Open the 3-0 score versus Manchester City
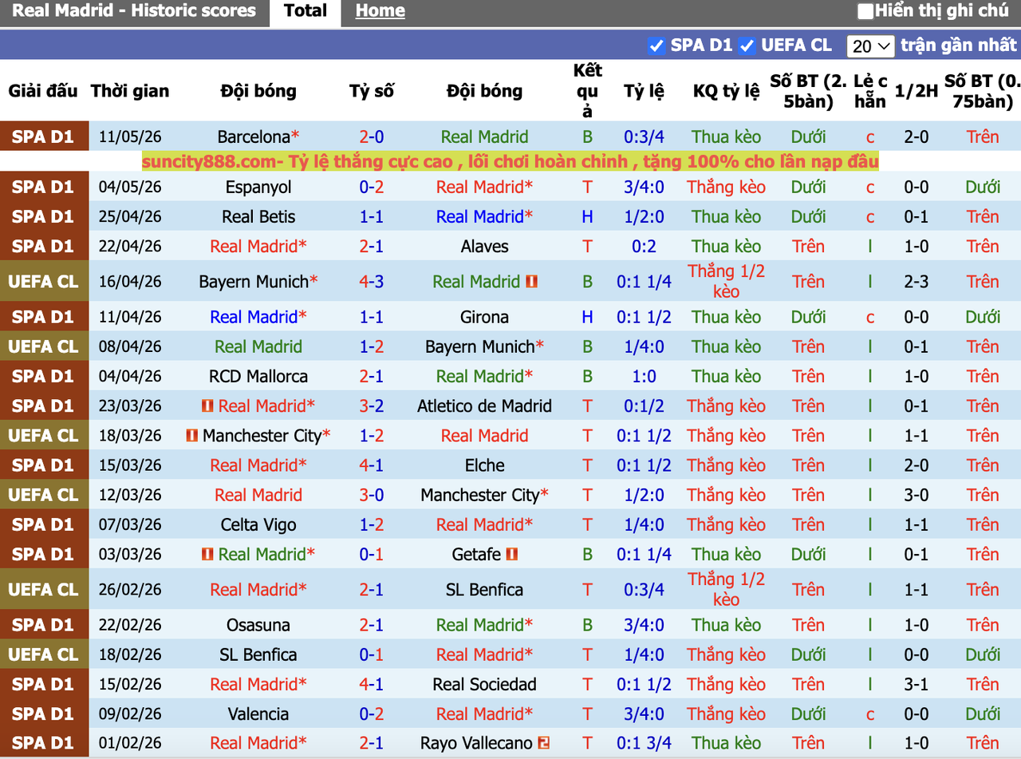Image resolution: width=1021 pixels, height=759 pixels. (x=371, y=495)
